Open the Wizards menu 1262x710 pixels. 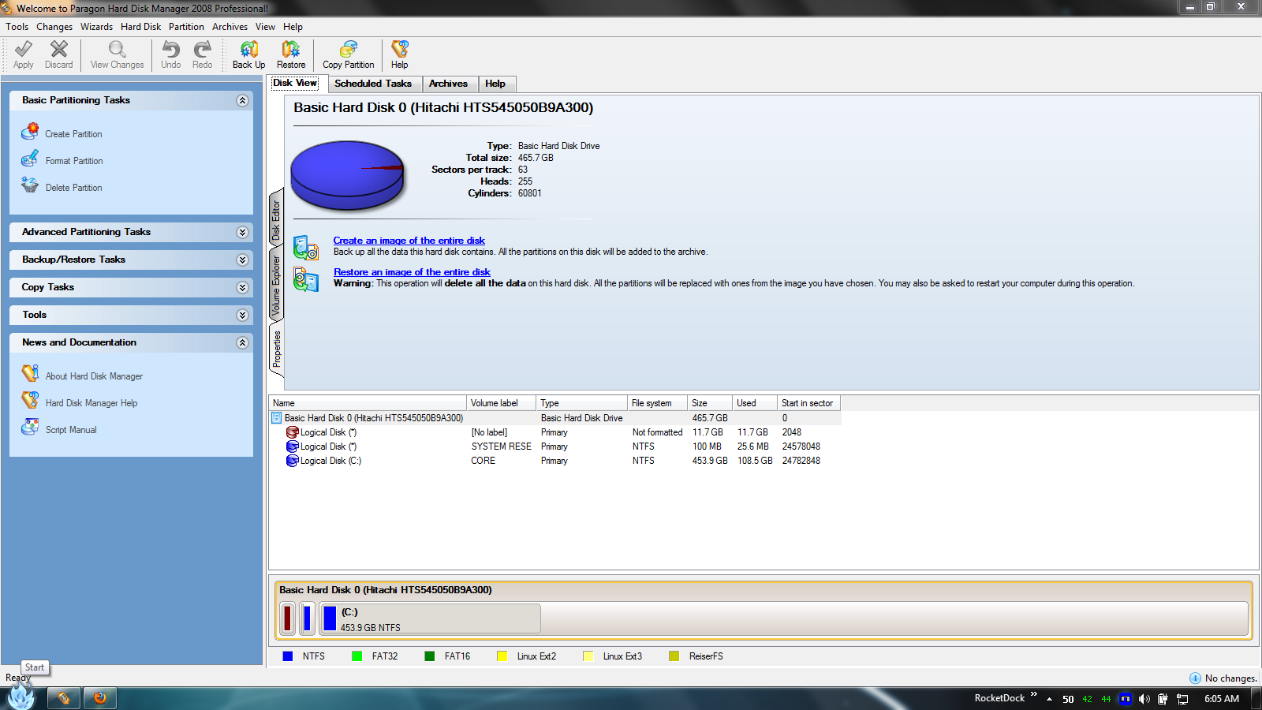point(96,27)
